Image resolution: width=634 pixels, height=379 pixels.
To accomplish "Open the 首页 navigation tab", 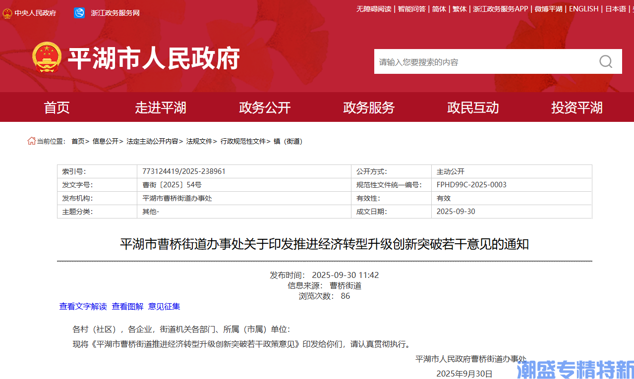I will [57, 108].
